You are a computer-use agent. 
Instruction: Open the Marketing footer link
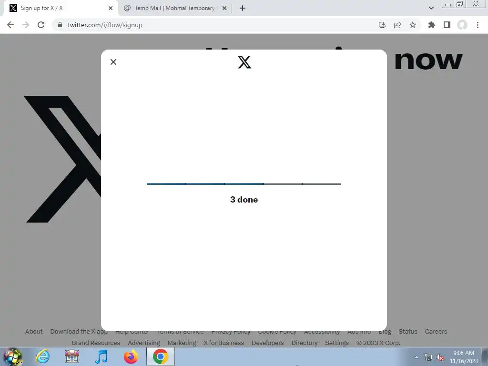pos(182,343)
